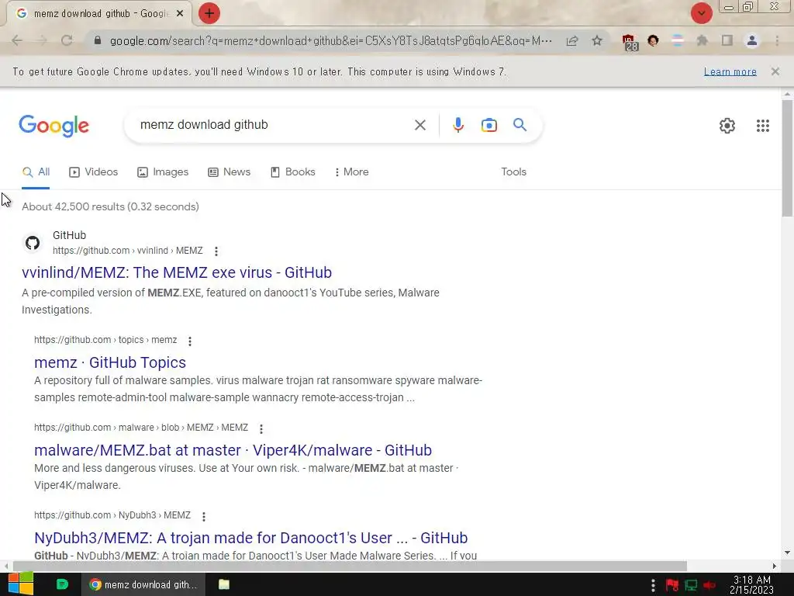Open a new tab with the red plus button
Image resolution: width=794 pixels, height=596 pixels.
209,14
